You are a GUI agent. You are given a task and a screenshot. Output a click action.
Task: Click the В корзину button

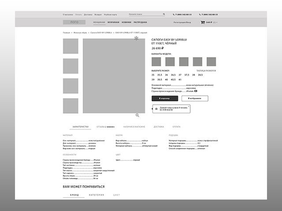coord(165,98)
